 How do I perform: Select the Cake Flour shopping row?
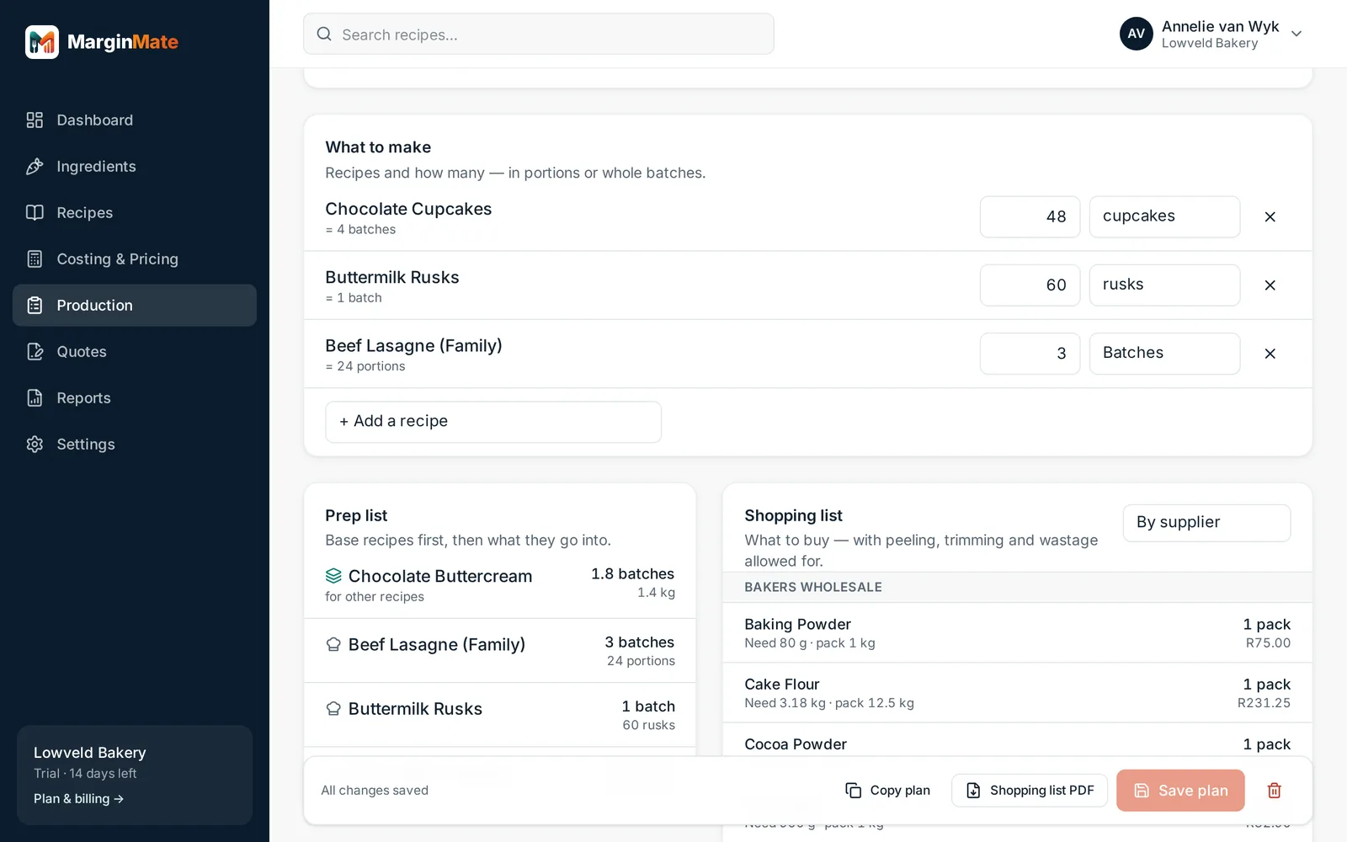(1017, 693)
